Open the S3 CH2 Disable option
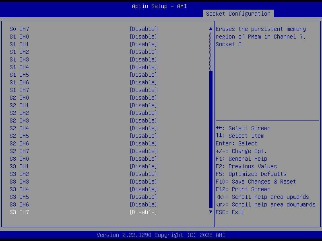Screen dimensions: 322x241 (143, 174)
